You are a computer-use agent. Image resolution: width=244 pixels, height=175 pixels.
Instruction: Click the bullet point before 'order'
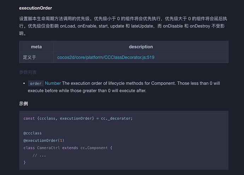[x=23, y=83]
